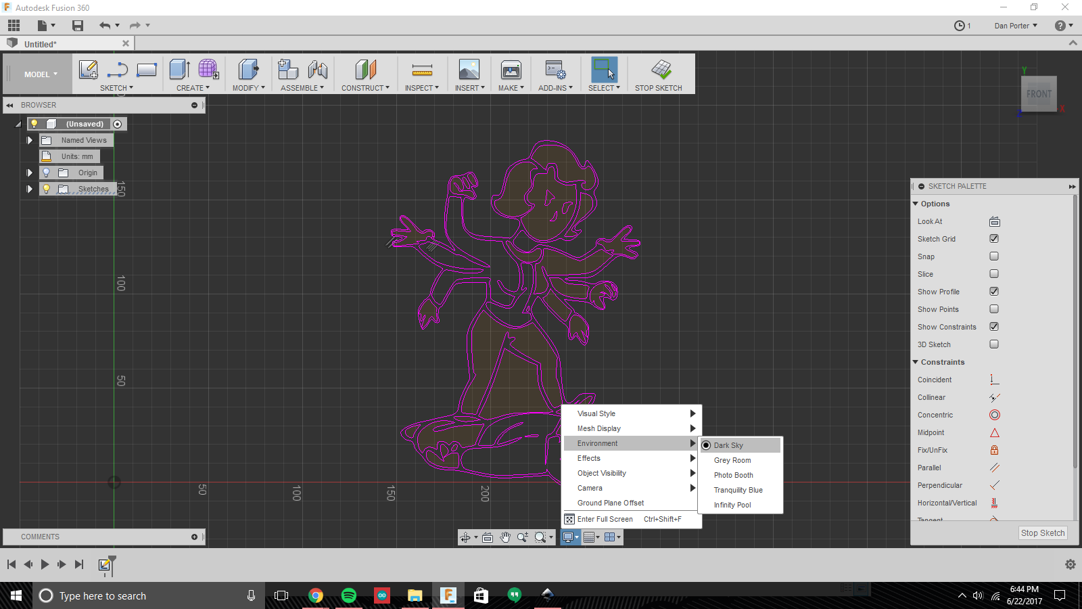Click the Measure icon under Inspect

coord(422,70)
